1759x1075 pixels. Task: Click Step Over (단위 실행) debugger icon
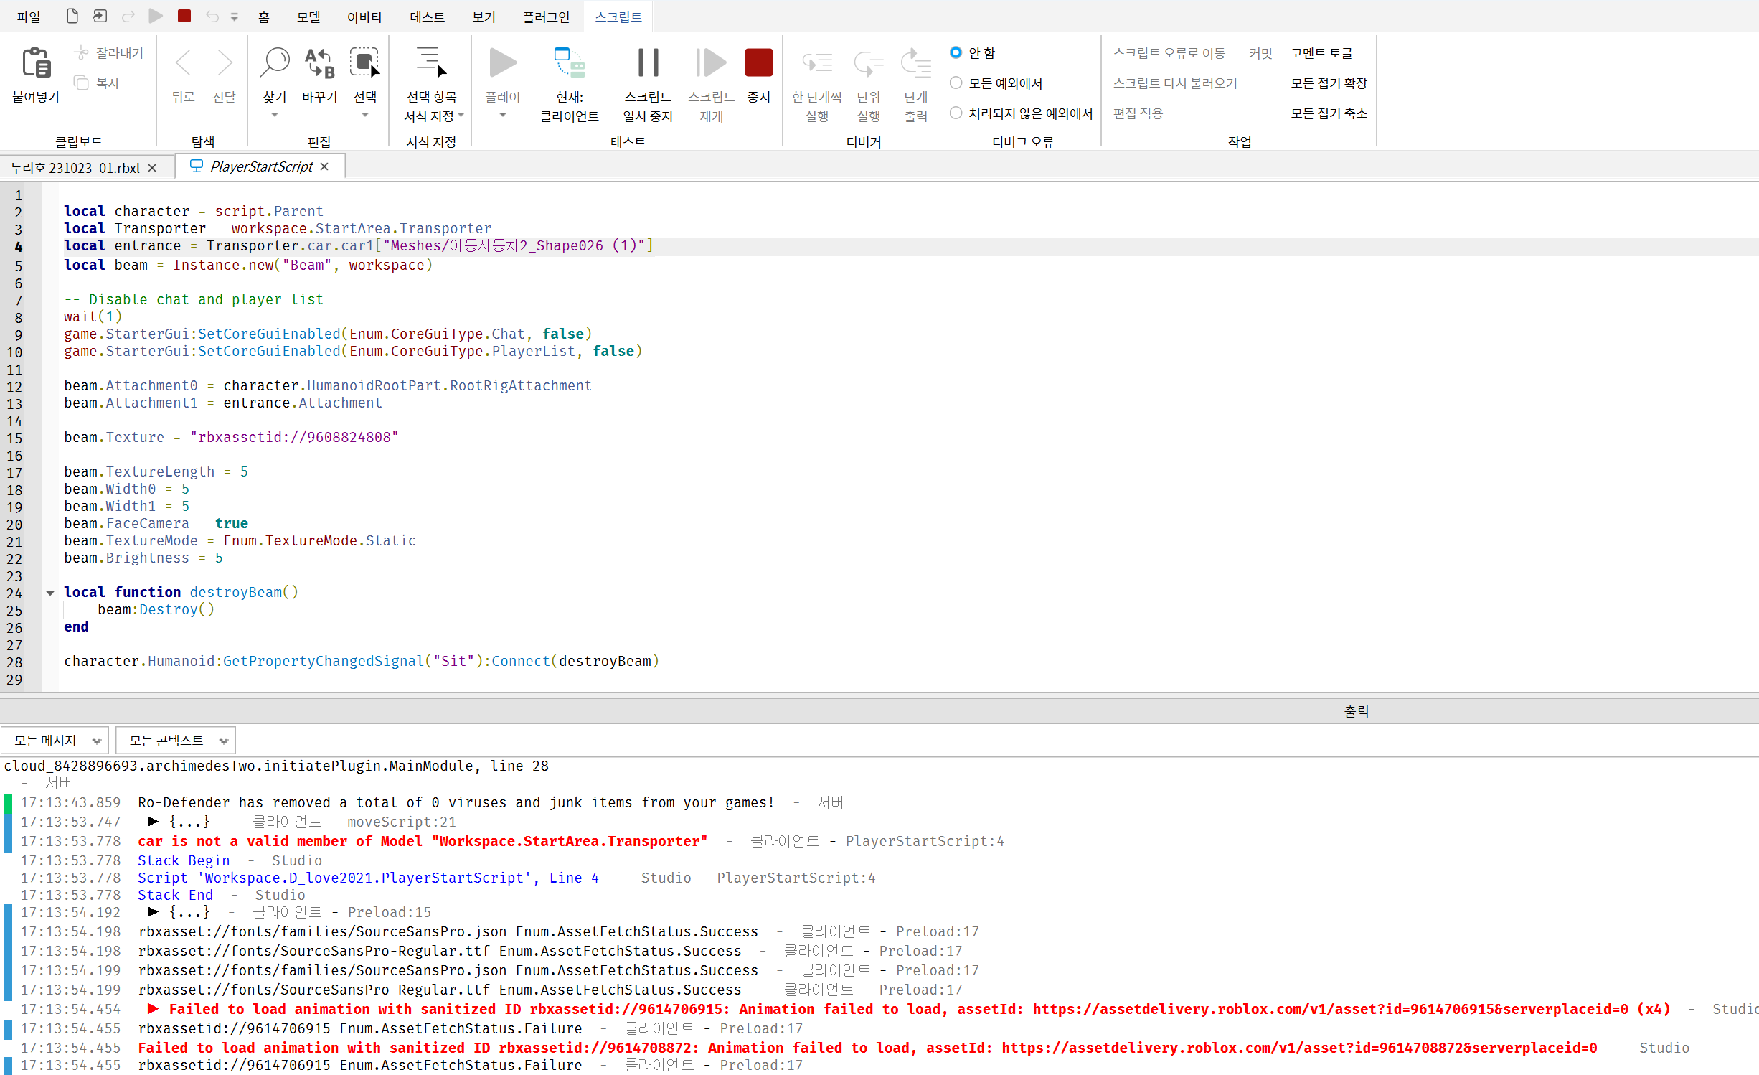tap(868, 63)
